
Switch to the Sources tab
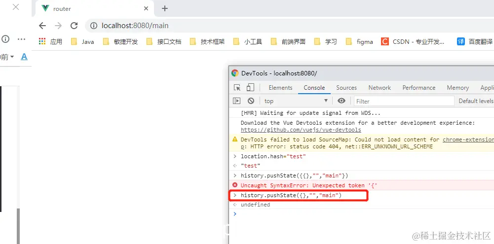[346, 88]
